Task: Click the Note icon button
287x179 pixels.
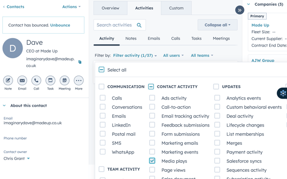Action: coord(8,80)
